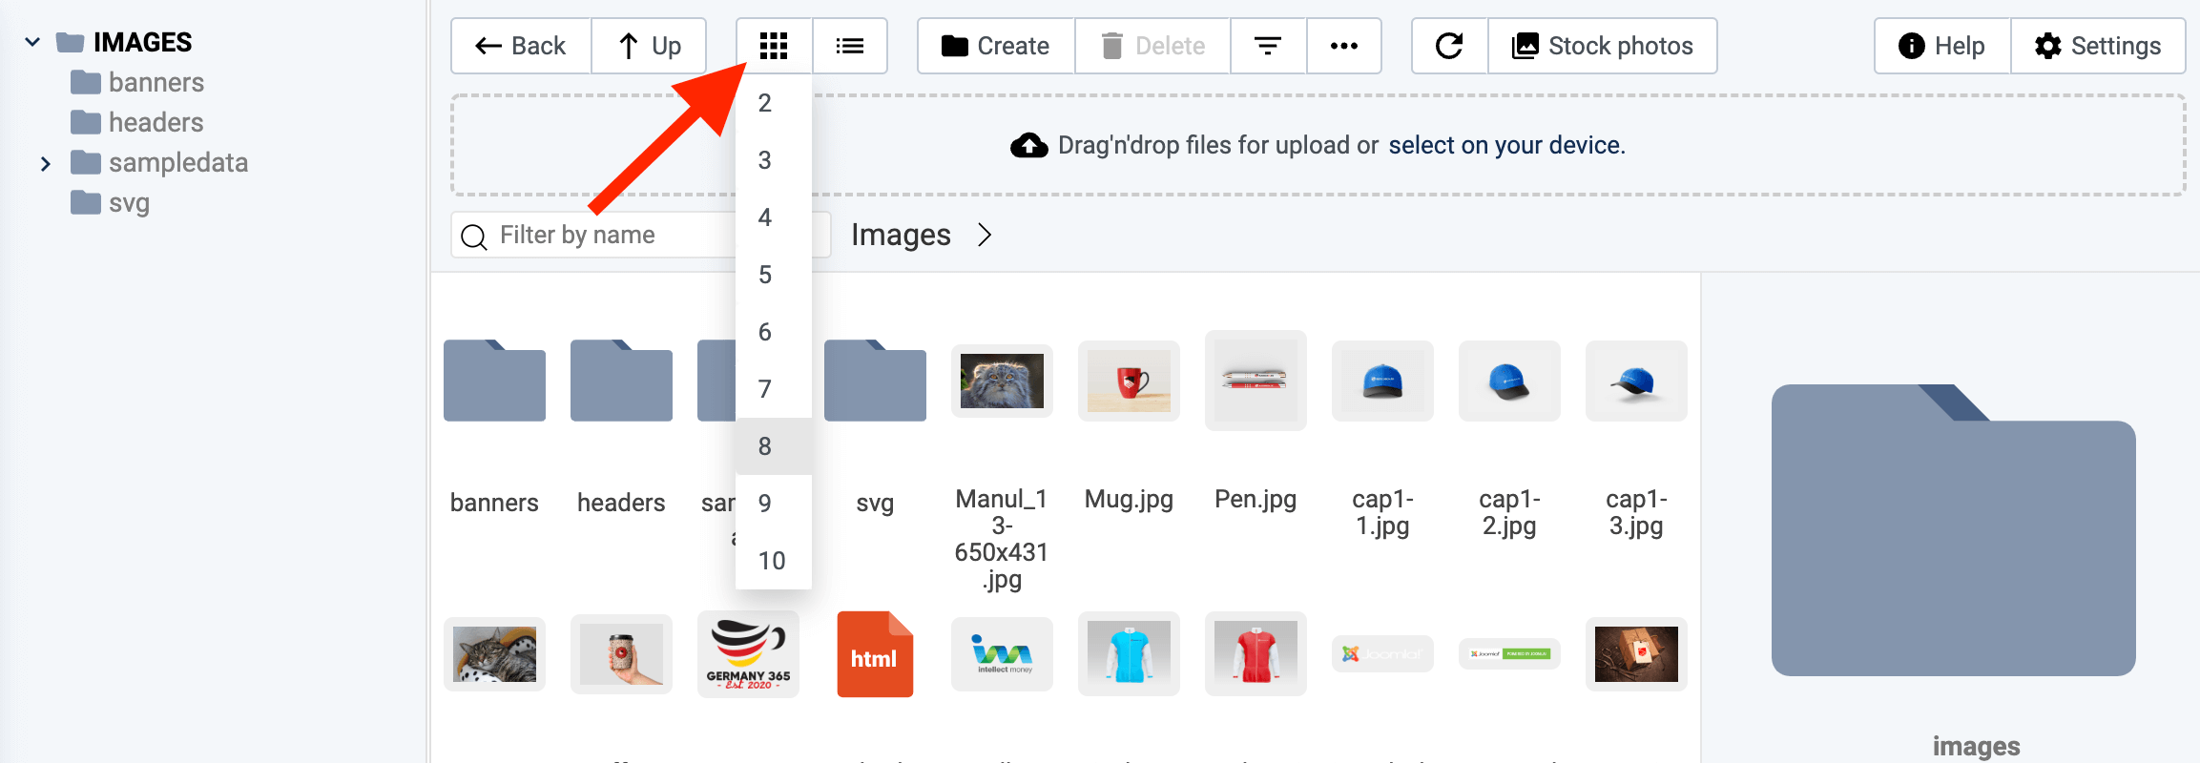Select the intellect money logo thumbnail
The height and width of the screenshot is (763, 2200).
[x=1002, y=654]
